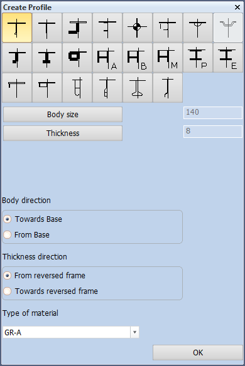Select the Towards Base radio button
Screen dimensions: 245x366
pos(8,219)
